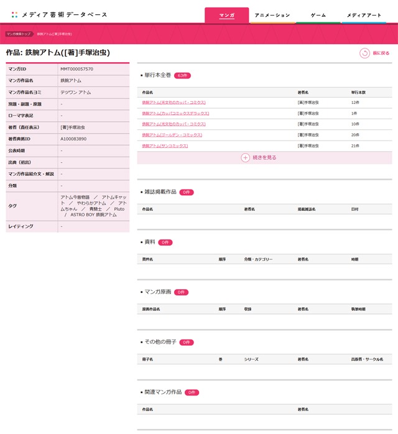This screenshot has width=398, height=434.
Task: Click the メディア芸術データベース site title text
Action: click(64, 14)
